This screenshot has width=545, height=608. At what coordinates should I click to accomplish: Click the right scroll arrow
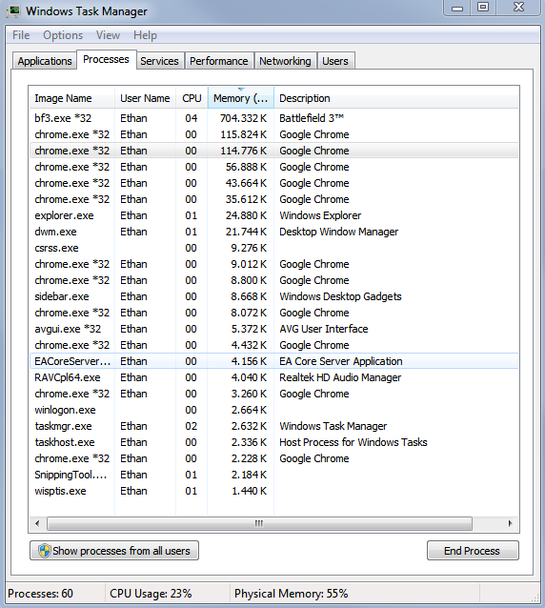[511, 523]
